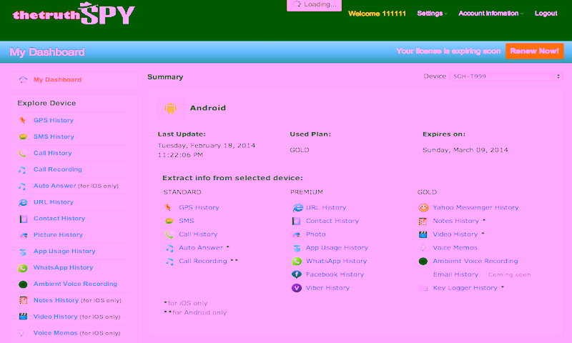The height and width of the screenshot is (343, 572).
Task: Click the Welcome 111111 text
Action: [377, 14]
